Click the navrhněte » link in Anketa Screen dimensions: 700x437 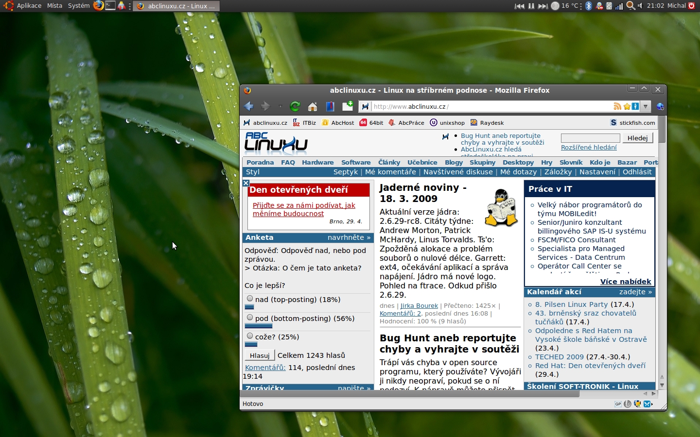(x=349, y=237)
